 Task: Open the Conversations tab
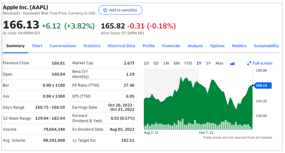(63, 46)
